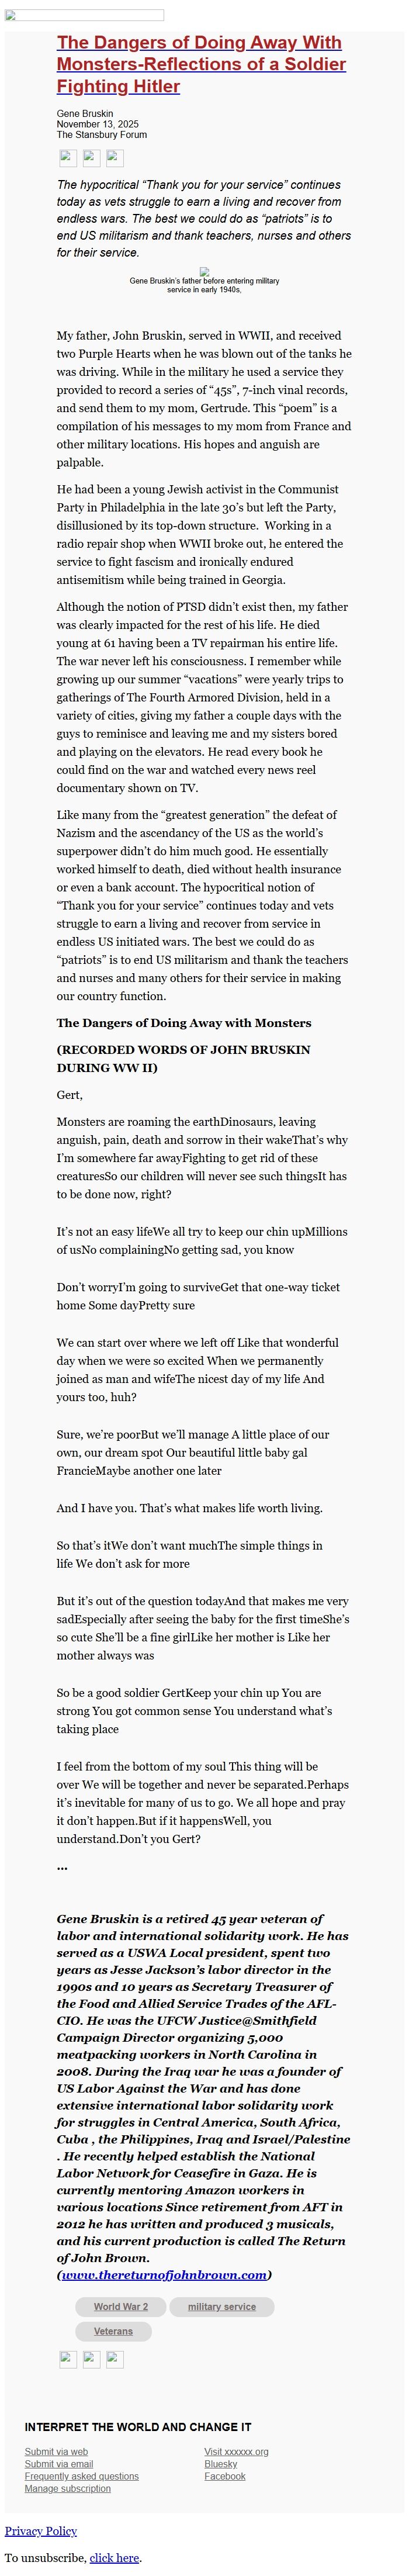
Task: Click the broken header logo image at top
Action: pyautogui.click(x=84, y=15)
